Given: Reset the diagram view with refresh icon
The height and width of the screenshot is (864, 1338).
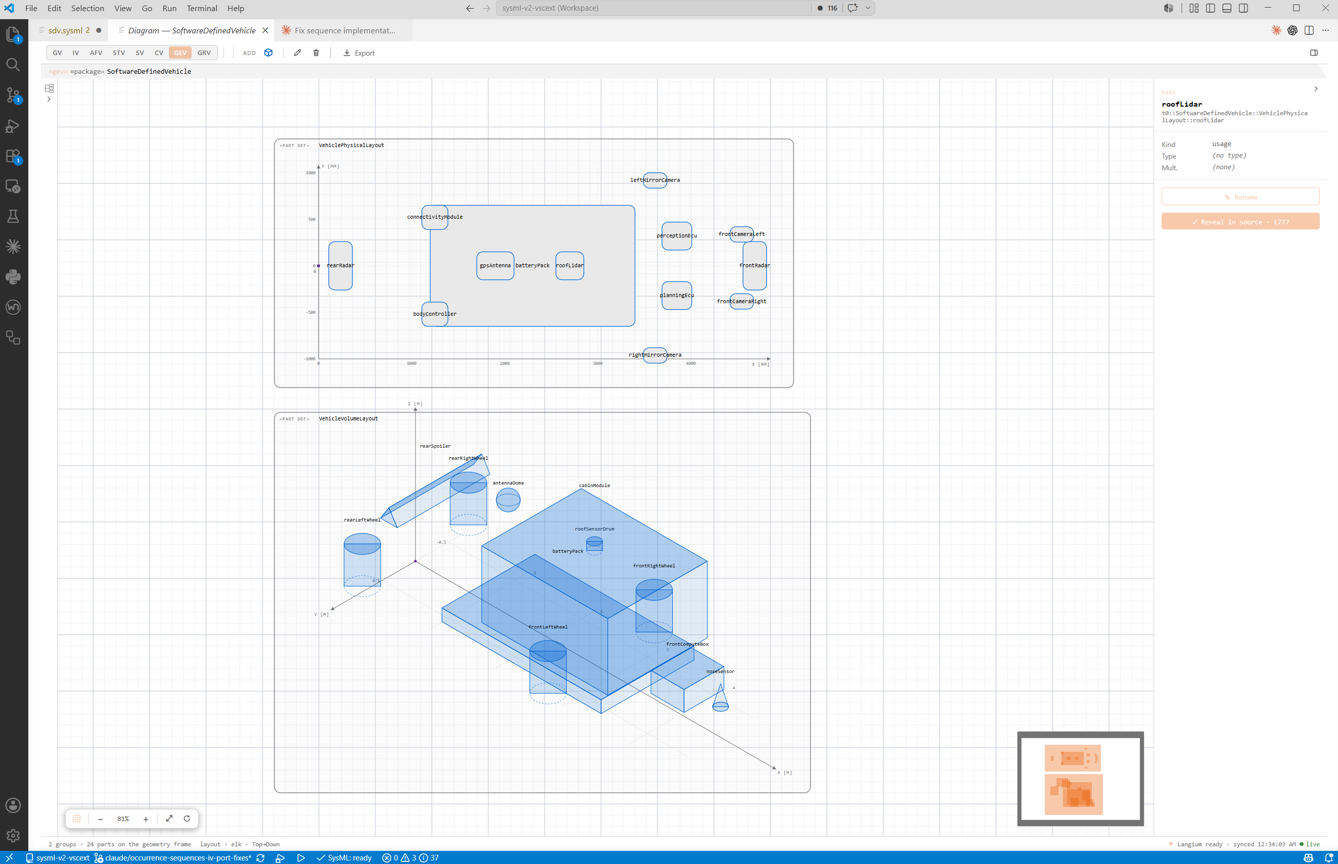Looking at the screenshot, I should pos(187,819).
